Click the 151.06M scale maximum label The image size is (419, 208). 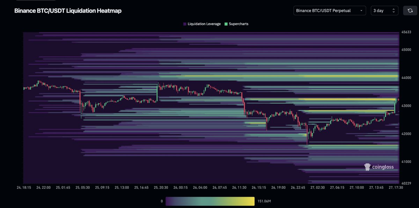click(264, 201)
